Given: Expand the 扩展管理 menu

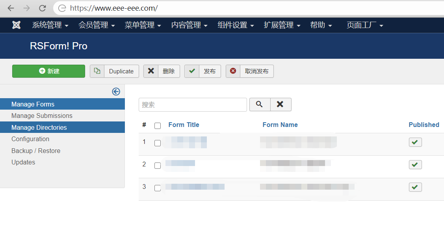Looking at the screenshot, I should pyautogui.click(x=282, y=25).
